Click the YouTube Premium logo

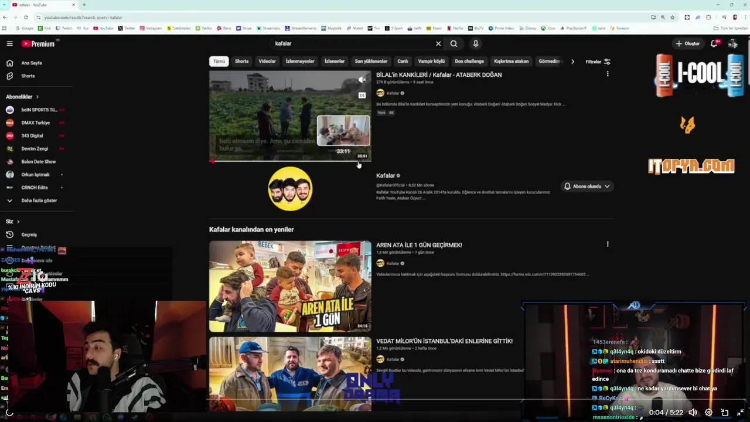[x=39, y=43]
